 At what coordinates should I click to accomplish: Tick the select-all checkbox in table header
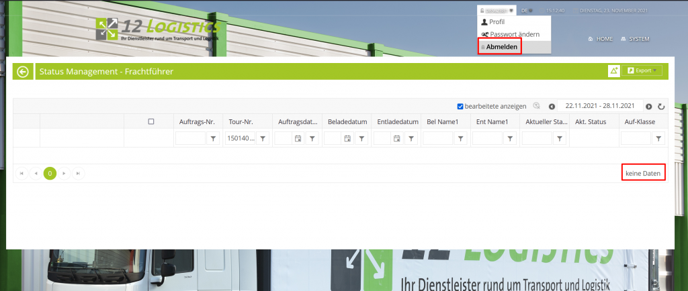151,121
